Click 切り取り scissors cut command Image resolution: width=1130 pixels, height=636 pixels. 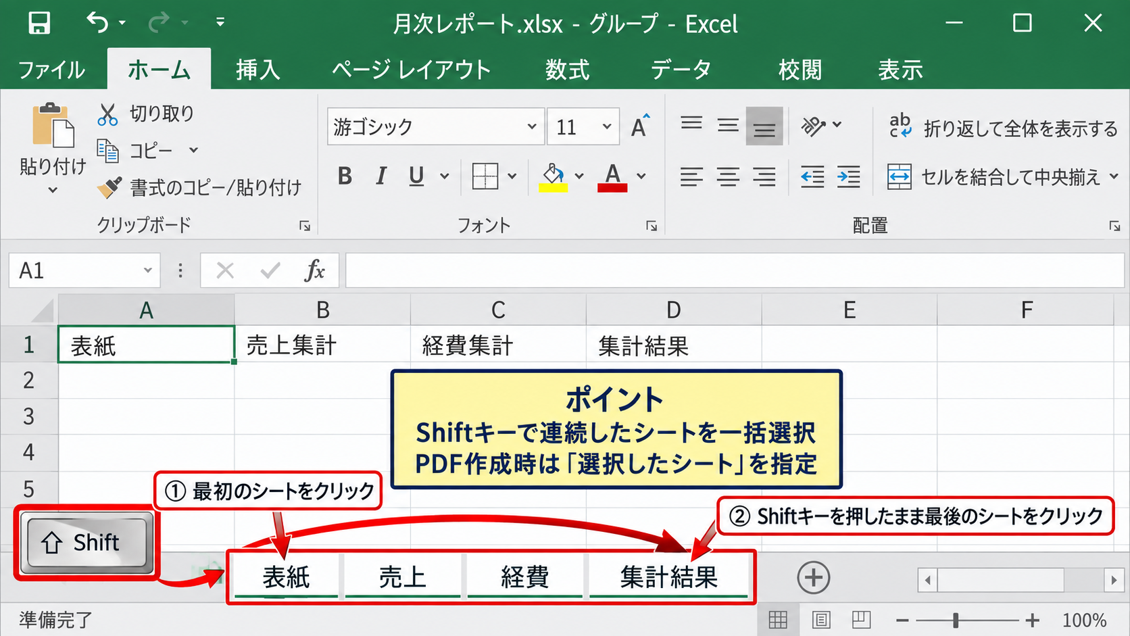coord(146,114)
